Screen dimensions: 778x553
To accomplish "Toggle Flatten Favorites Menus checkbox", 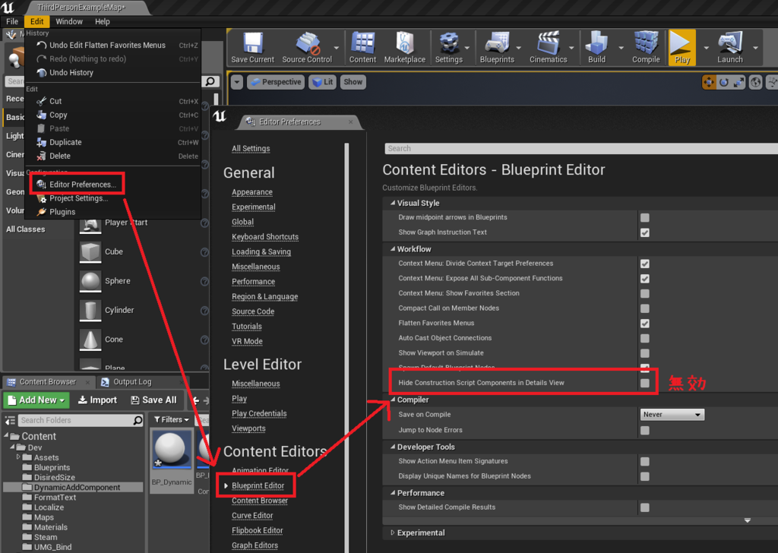I will 644,324.
